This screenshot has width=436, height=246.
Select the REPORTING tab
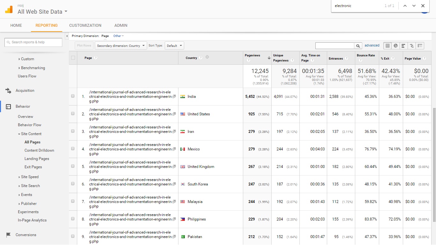tap(47, 25)
